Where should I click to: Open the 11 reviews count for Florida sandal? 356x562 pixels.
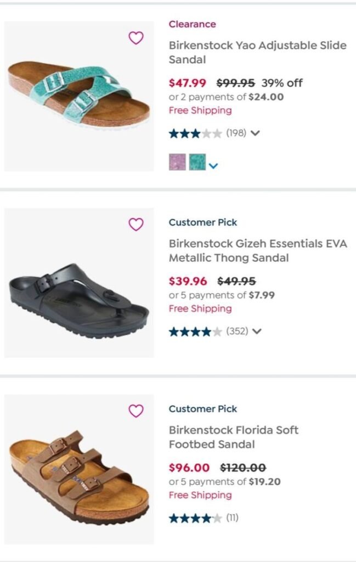[232, 518]
